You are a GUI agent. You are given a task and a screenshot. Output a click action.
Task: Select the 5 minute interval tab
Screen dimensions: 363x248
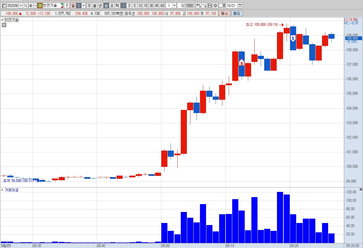(x=135, y=6)
